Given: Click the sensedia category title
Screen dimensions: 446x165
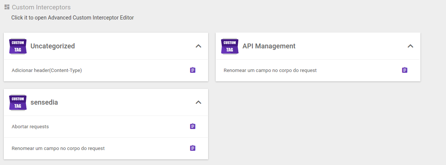Looking at the screenshot, I should (x=44, y=102).
